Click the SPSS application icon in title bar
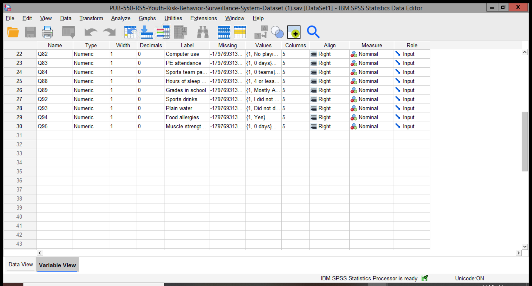Screen dimensions: 532x286 pos(7,8)
